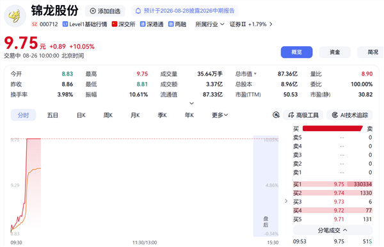Switch to the 五日 chart tab

(x=52, y=115)
